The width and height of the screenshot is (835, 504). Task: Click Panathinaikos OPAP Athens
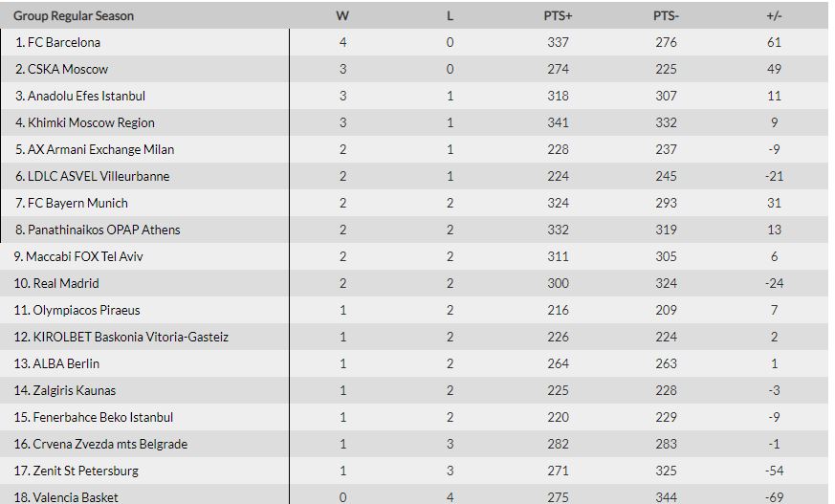point(103,230)
